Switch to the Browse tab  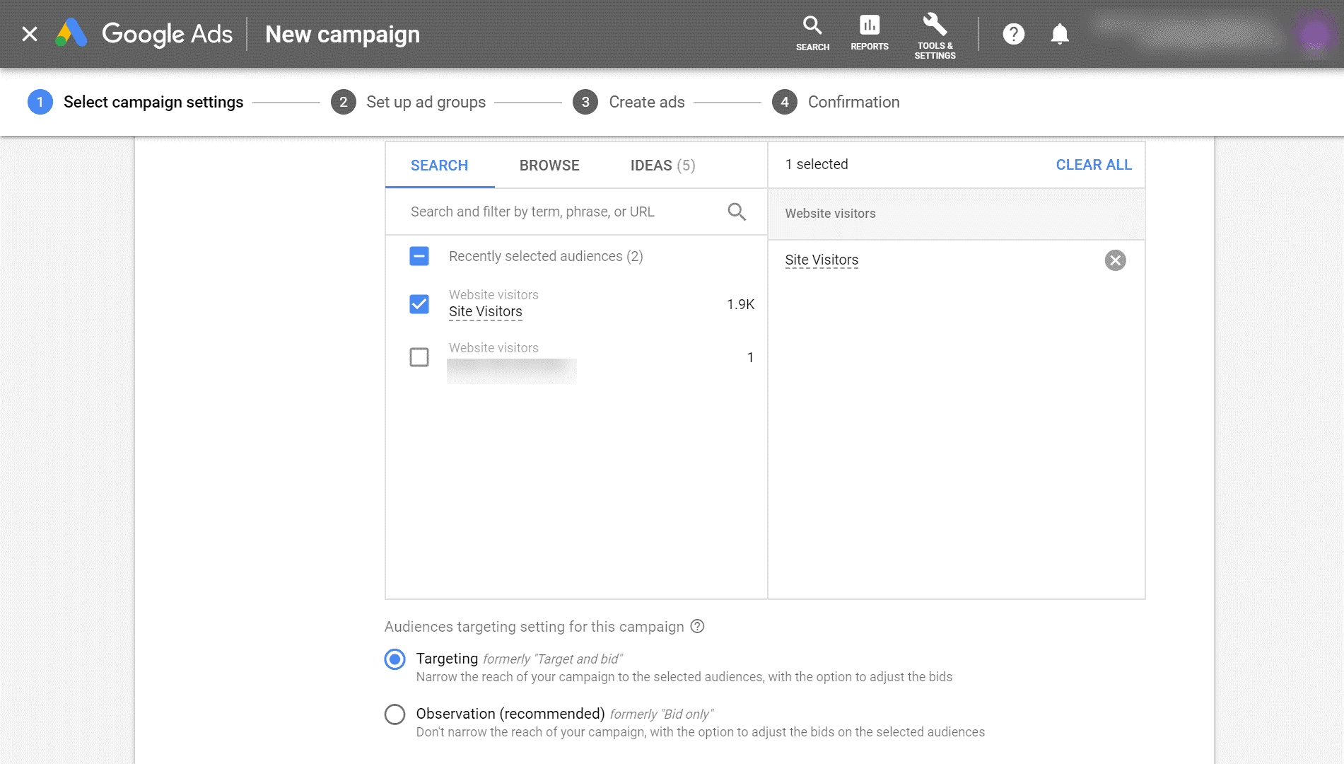(549, 166)
